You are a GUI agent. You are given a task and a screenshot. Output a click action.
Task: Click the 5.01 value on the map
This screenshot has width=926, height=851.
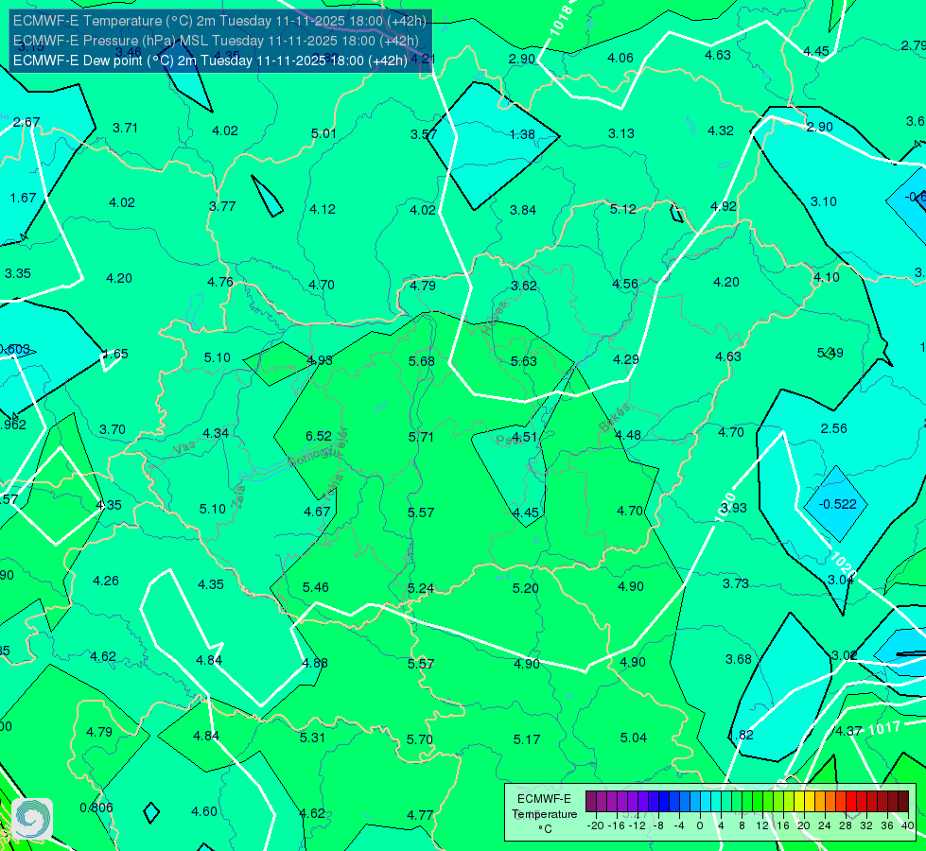(x=323, y=133)
